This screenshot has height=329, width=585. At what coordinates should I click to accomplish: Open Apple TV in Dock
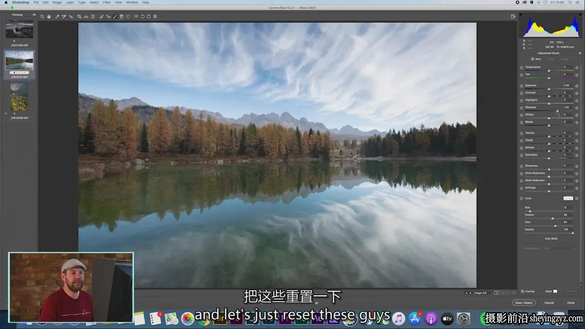[447, 318]
